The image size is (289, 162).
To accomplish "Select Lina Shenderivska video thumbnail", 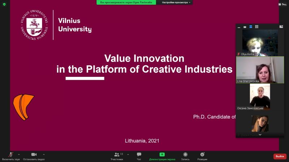I will pos(260,70).
